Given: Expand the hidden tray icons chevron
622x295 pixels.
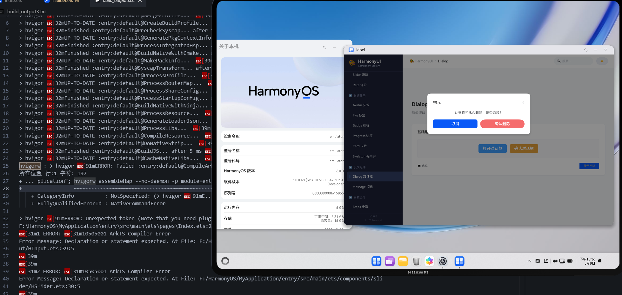Looking at the screenshot, I should click(x=529, y=261).
